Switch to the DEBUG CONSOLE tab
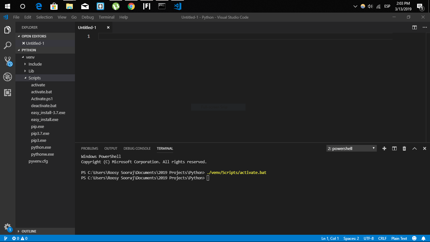Image resolution: width=430 pixels, height=242 pixels. (x=137, y=148)
